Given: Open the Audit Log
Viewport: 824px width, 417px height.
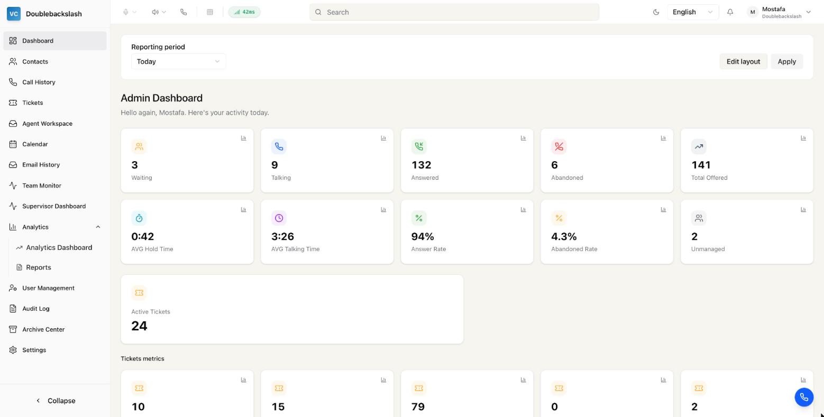Looking at the screenshot, I should 55,309.
